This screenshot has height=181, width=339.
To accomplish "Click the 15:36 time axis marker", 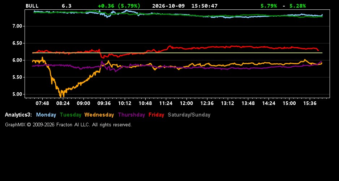I will tap(310, 104).
